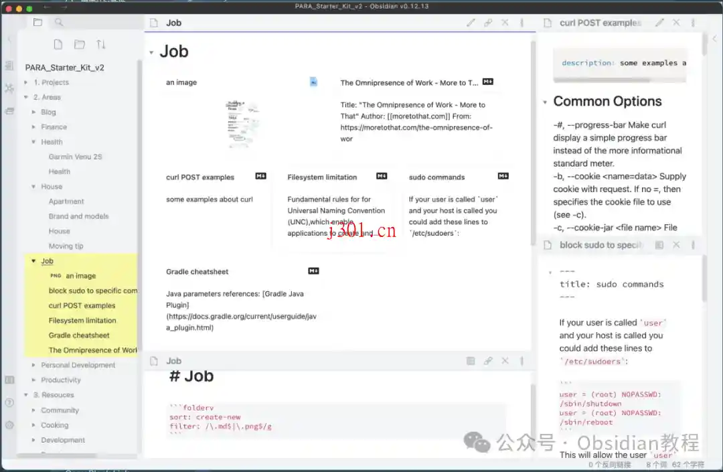Viewport: 723px width, 472px height.
Task: Open the Apartment note
Action: [66, 202]
